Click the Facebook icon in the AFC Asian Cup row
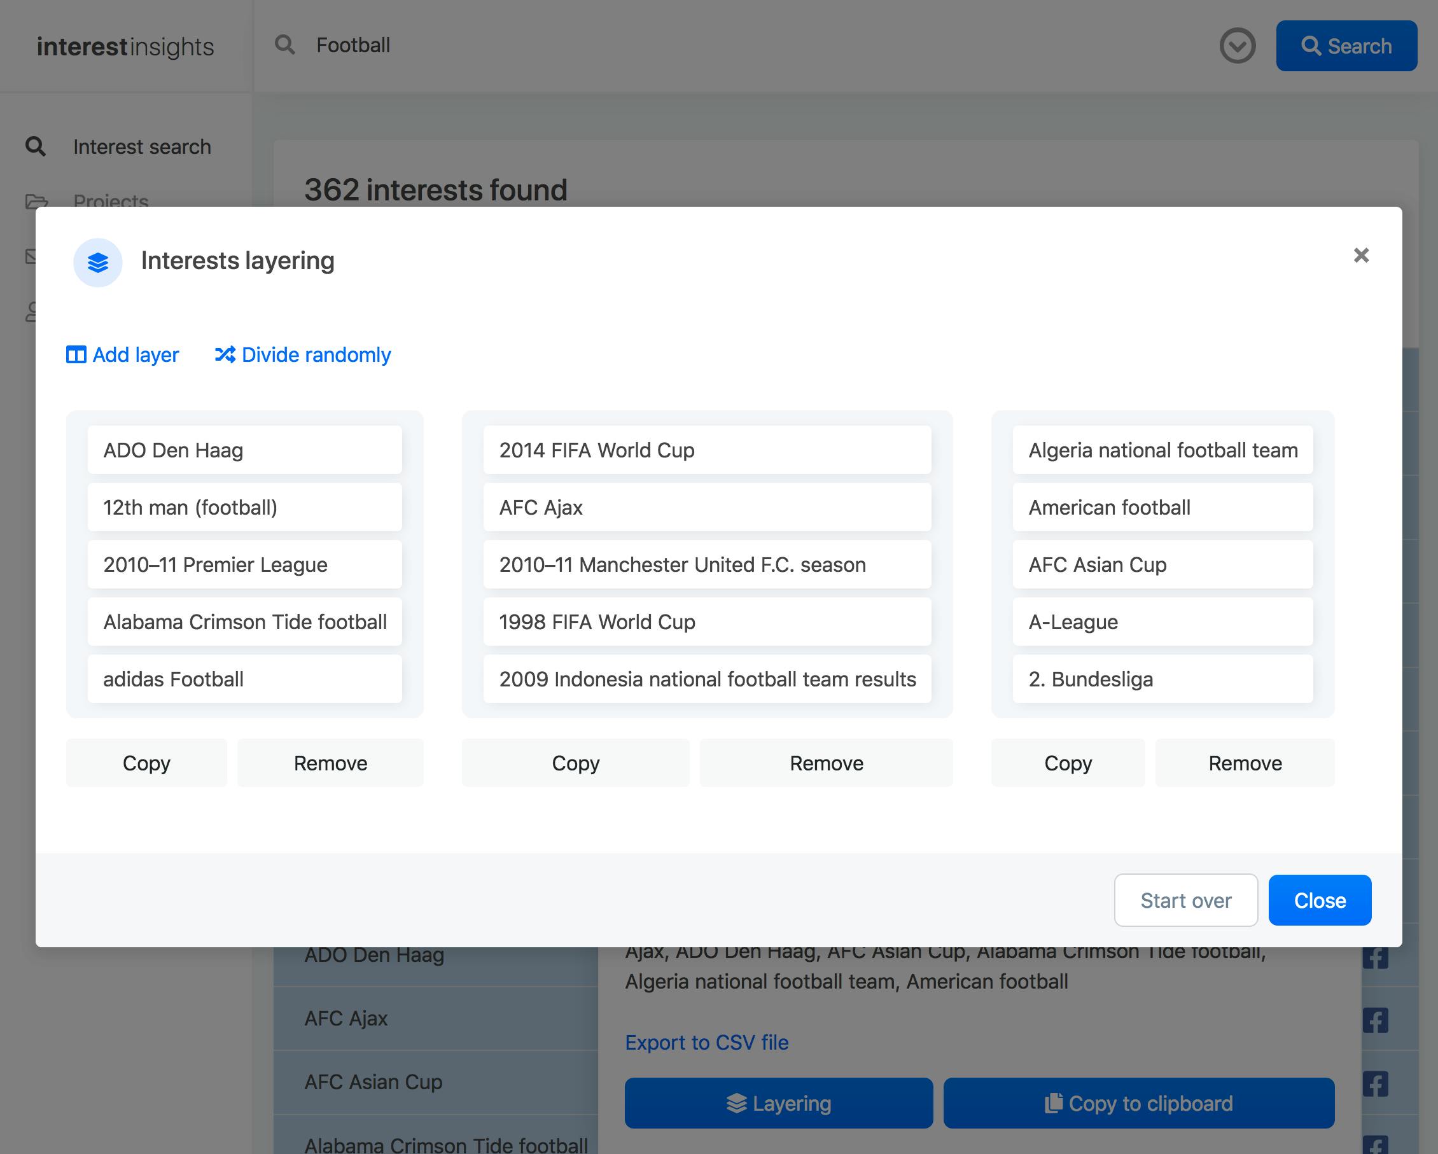The image size is (1438, 1154). (x=1375, y=1084)
